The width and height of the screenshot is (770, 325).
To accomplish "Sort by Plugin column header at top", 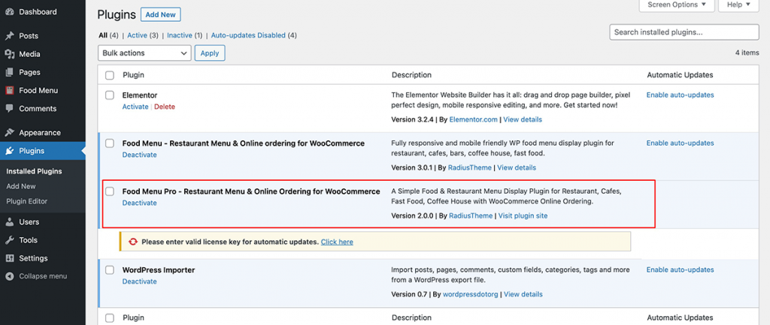I will [x=133, y=75].
